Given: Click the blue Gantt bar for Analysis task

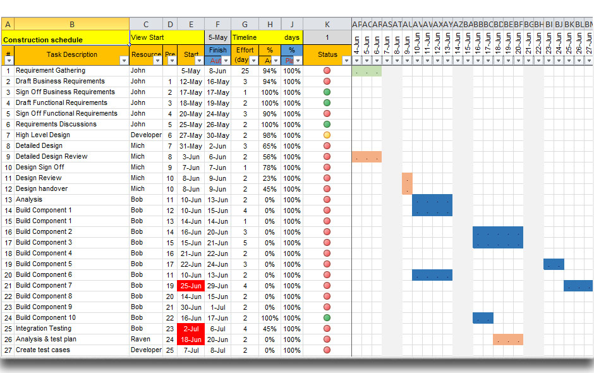Looking at the screenshot, I should [432, 205].
